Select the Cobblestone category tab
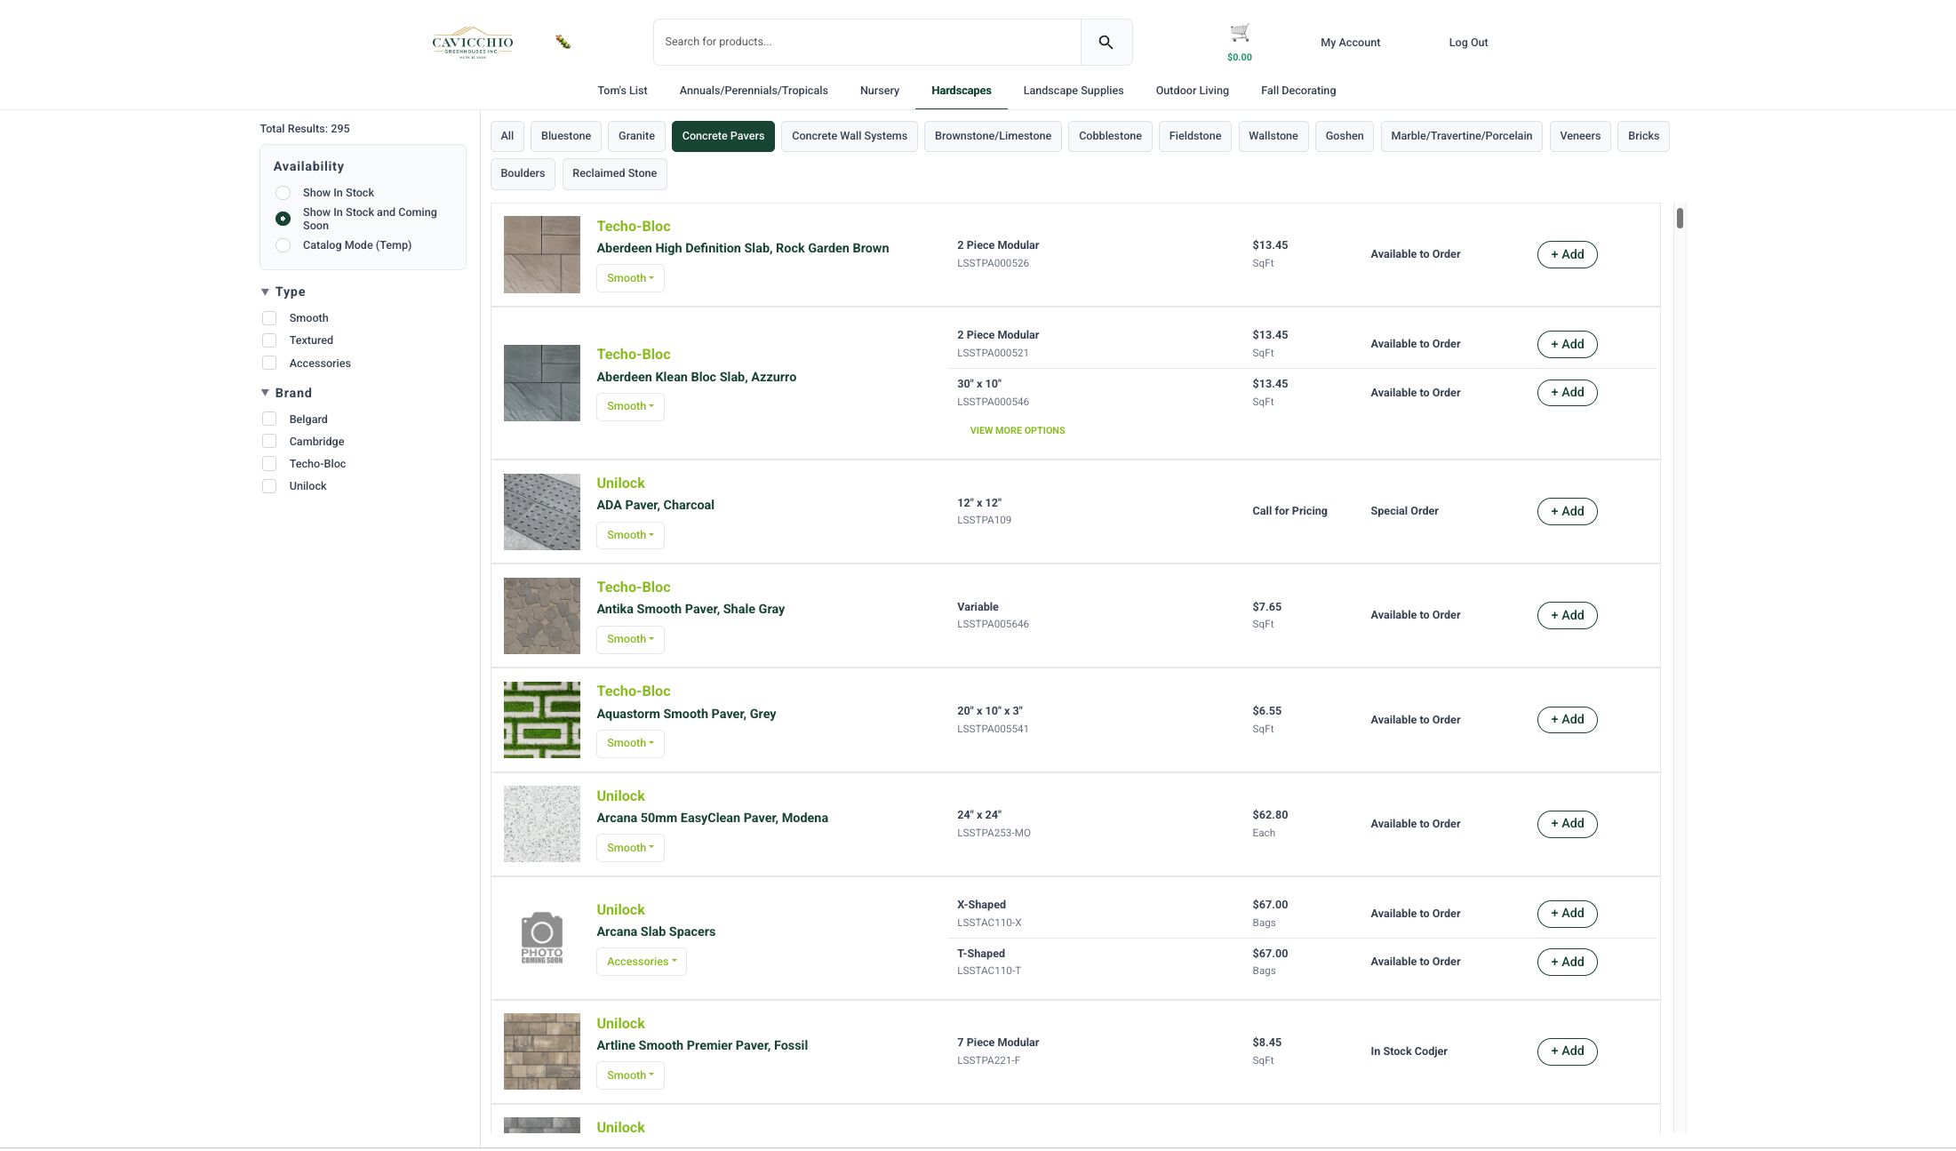The image size is (1956, 1151). [x=1110, y=136]
